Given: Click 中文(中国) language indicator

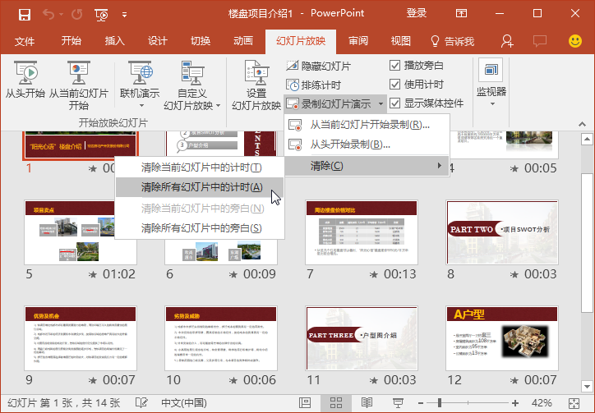Looking at the screenshot, I should 184,403.
